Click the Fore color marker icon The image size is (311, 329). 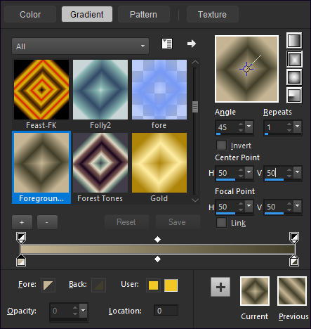coord(48,285)
